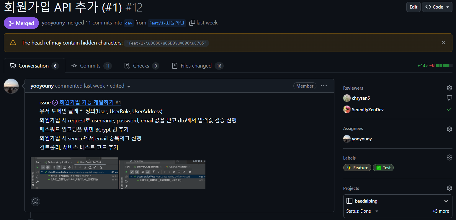Click reviewer SerenityZenDev
The image size is (456, 220).
(367, 109)
